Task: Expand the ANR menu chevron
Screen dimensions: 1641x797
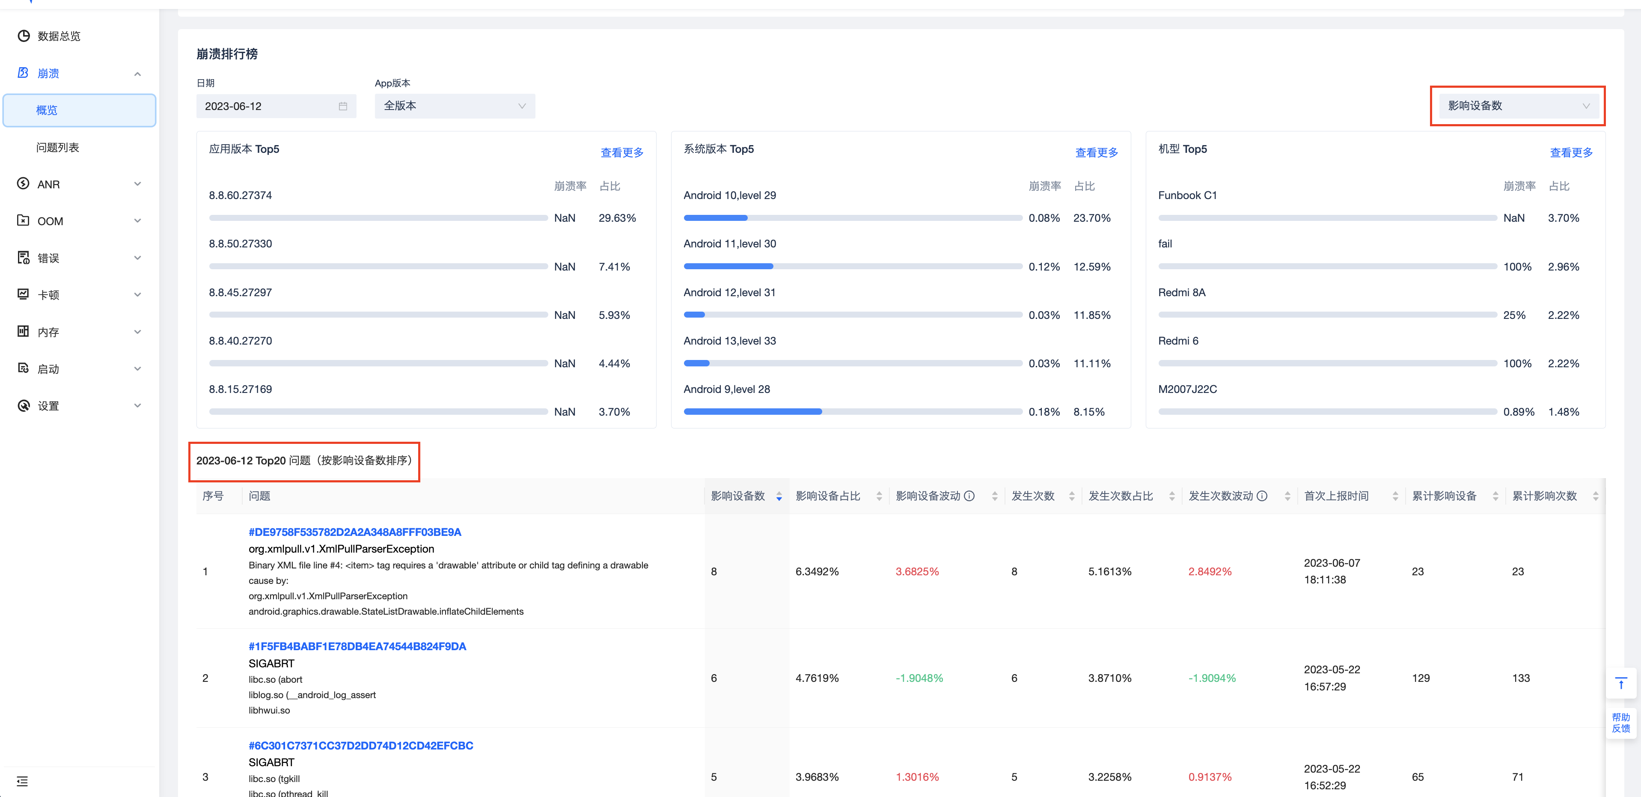Action: pyautogui.click(x=137, y=184)
